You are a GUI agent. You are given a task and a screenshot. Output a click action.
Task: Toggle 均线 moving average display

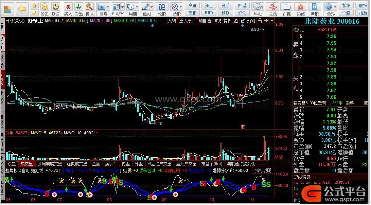pos(217,21)
